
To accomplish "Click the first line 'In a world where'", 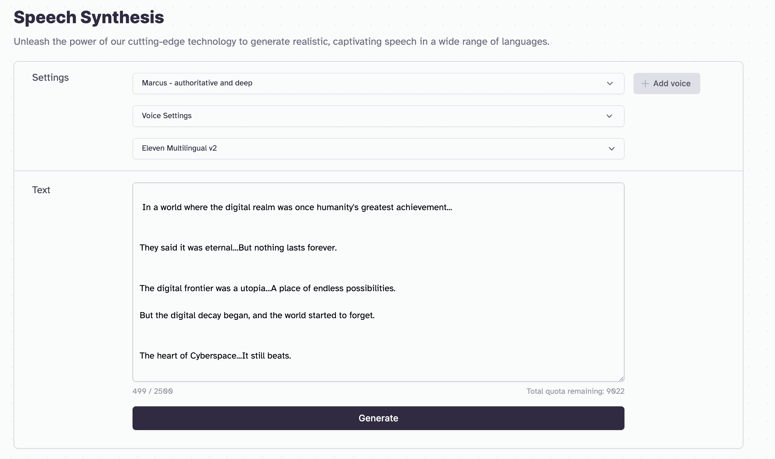I will click(297, 207).
